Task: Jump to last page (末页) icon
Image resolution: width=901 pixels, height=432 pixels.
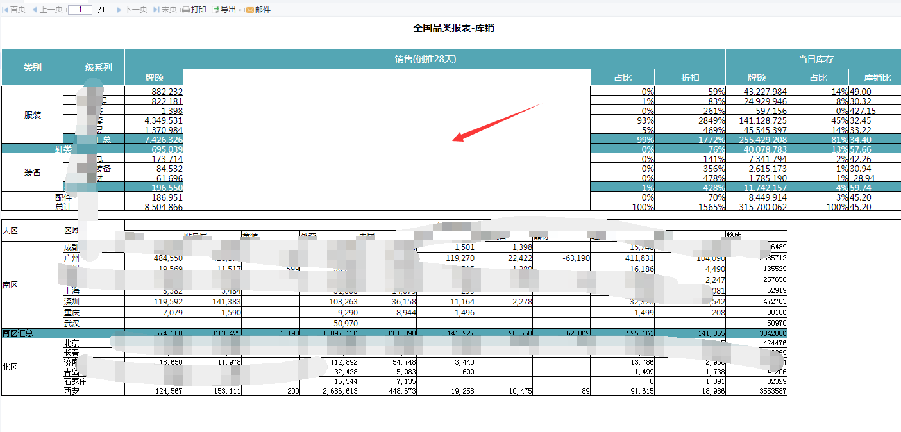Action: pyautogui.click(x=156, y=10)
